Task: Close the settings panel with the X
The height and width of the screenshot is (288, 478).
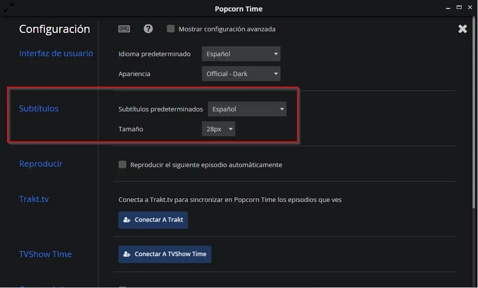Action: click(x=463, y=29)
